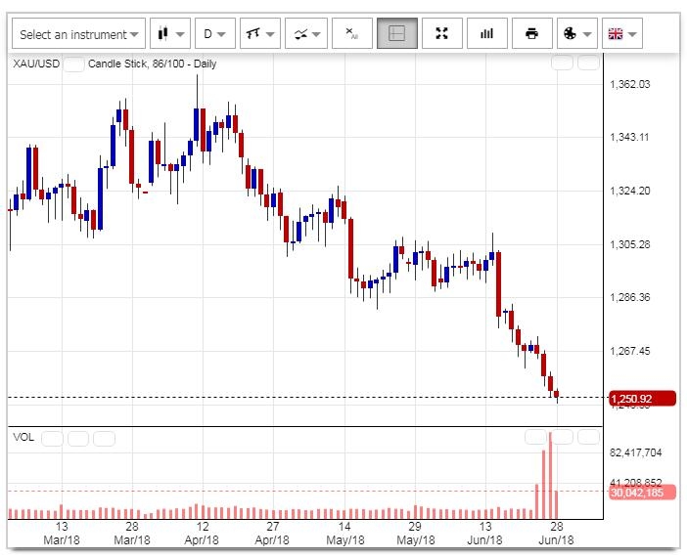The image size is (687, 559).
Task: Open the UK flag language menu
Action: tap(621, 34)
